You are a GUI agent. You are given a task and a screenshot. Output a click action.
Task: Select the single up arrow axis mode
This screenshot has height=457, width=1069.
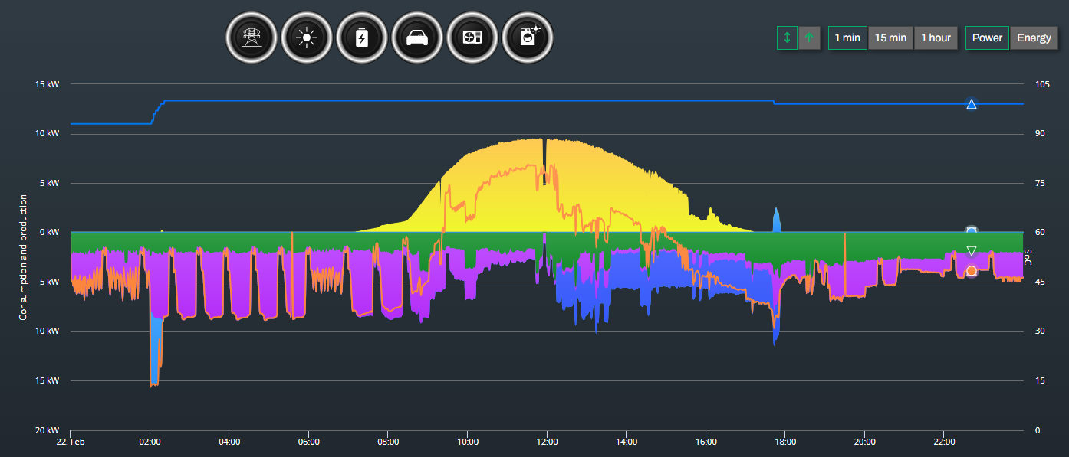coord(809,38)
